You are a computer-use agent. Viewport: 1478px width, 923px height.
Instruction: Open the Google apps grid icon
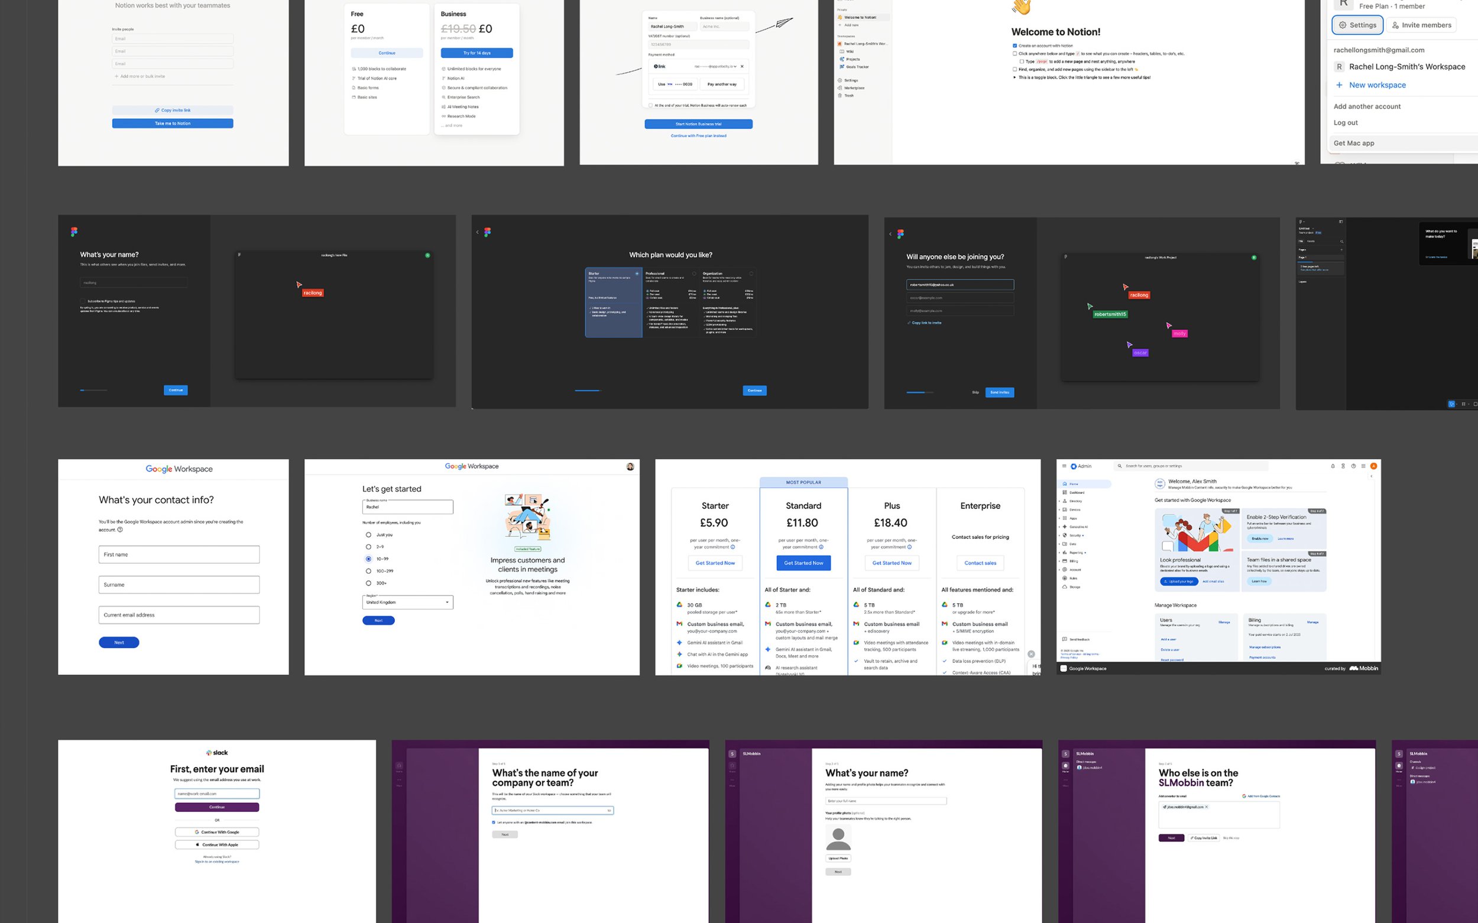tap(1363, 466)
